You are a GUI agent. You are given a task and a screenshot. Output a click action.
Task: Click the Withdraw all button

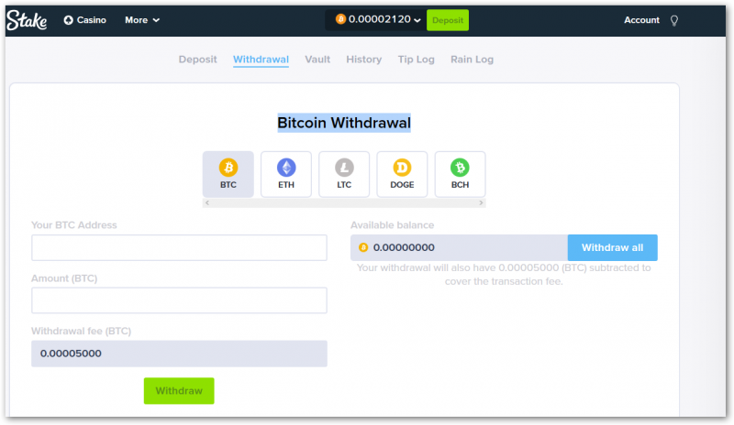click(612, 248)
